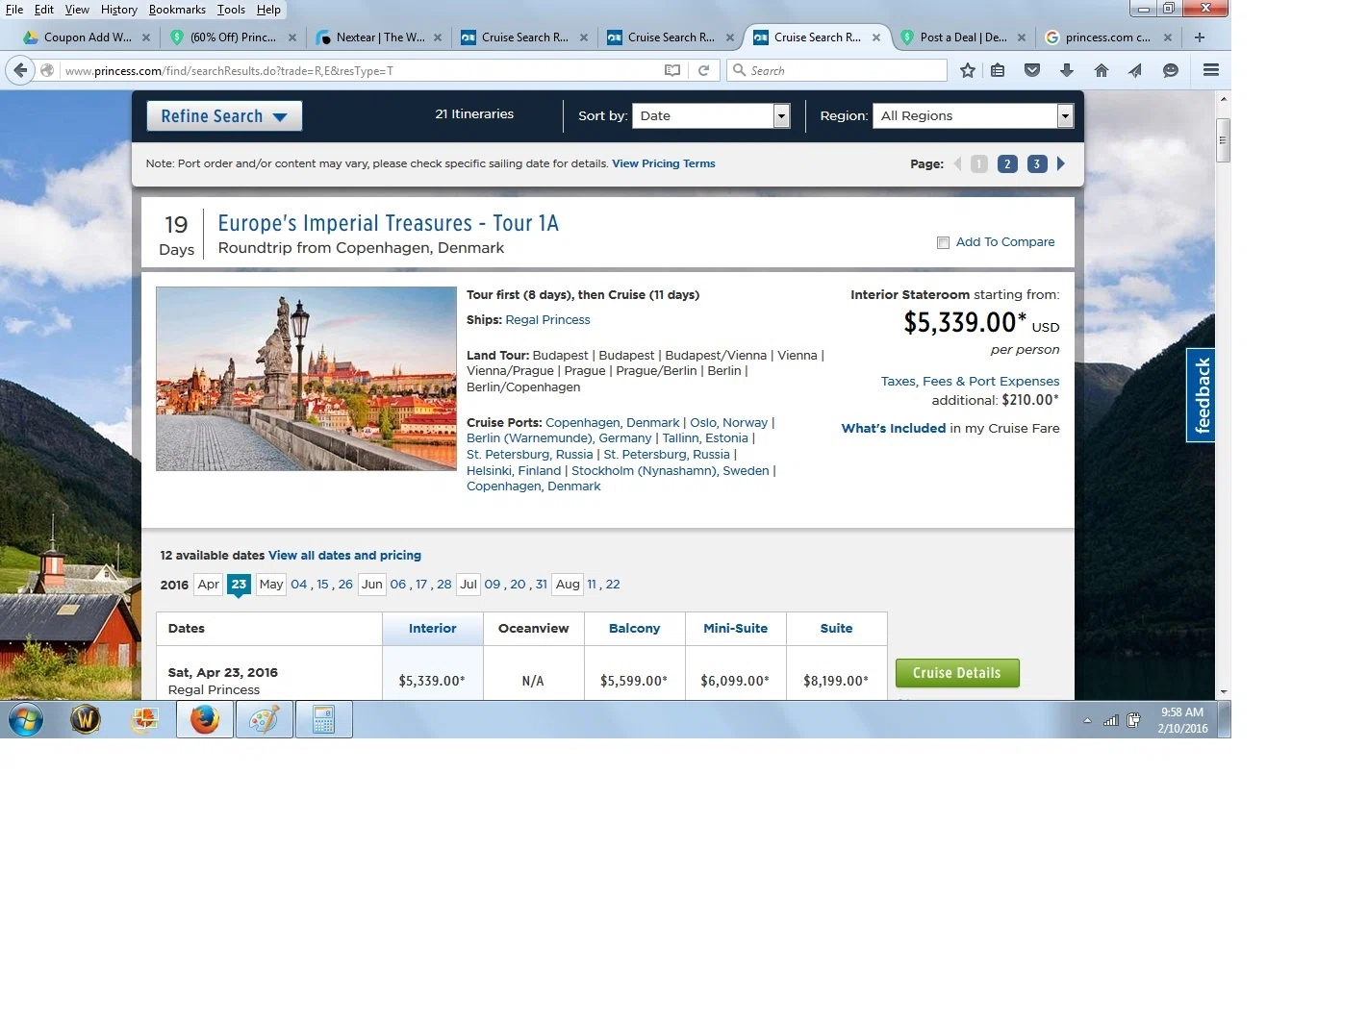
Task: Select the Apr 23 date chip
Action: [239, 585]
